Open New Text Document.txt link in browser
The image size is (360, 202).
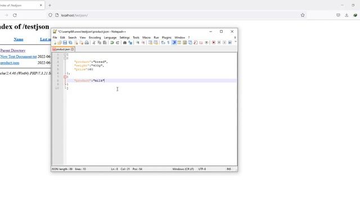click(x=19, y=57)
